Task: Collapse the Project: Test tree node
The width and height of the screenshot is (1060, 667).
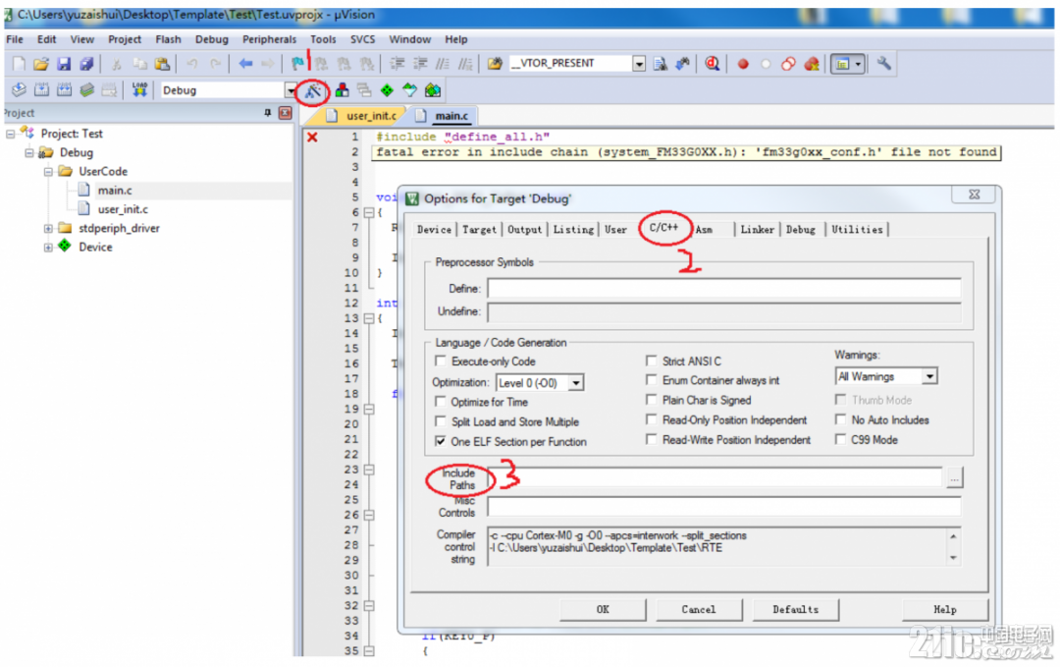Action: (x=10, y=134)
